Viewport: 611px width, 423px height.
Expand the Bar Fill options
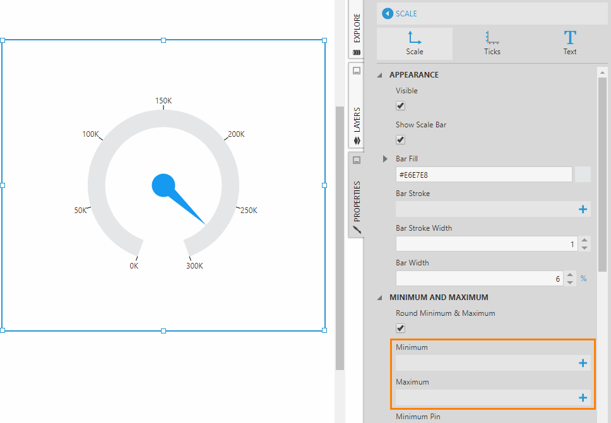[x=386, y=159]
